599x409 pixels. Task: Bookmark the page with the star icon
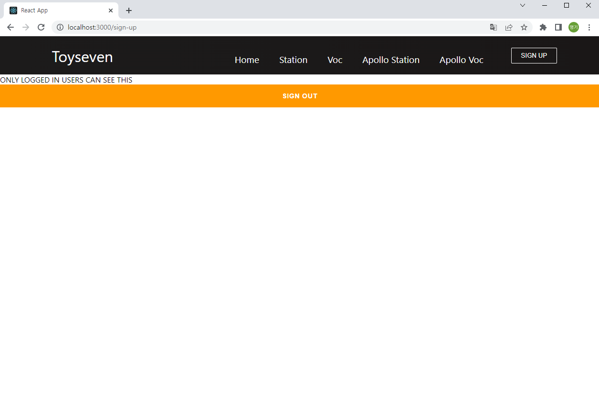pyautogui.click(x=524, y=27)
